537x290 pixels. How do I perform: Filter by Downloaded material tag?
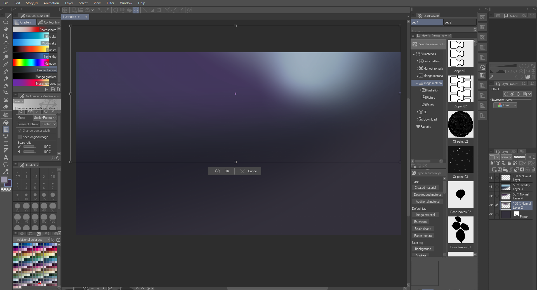(x=428, y=195)
